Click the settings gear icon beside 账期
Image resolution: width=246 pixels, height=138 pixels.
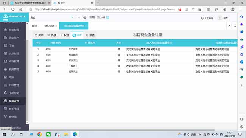click(85, 17)
